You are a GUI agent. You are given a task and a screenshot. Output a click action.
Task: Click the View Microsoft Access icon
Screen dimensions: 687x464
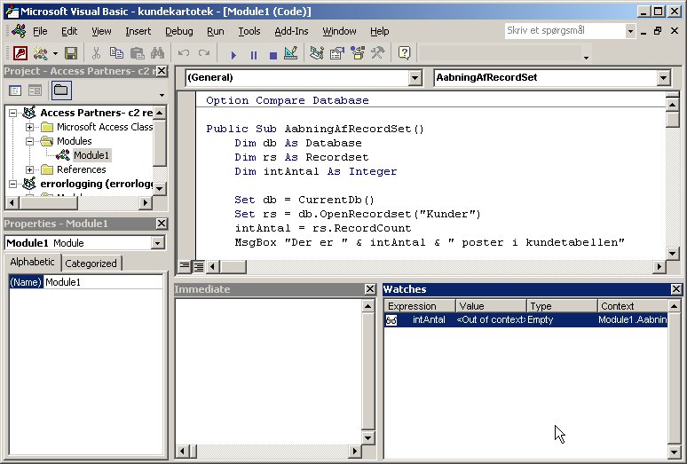20,53
